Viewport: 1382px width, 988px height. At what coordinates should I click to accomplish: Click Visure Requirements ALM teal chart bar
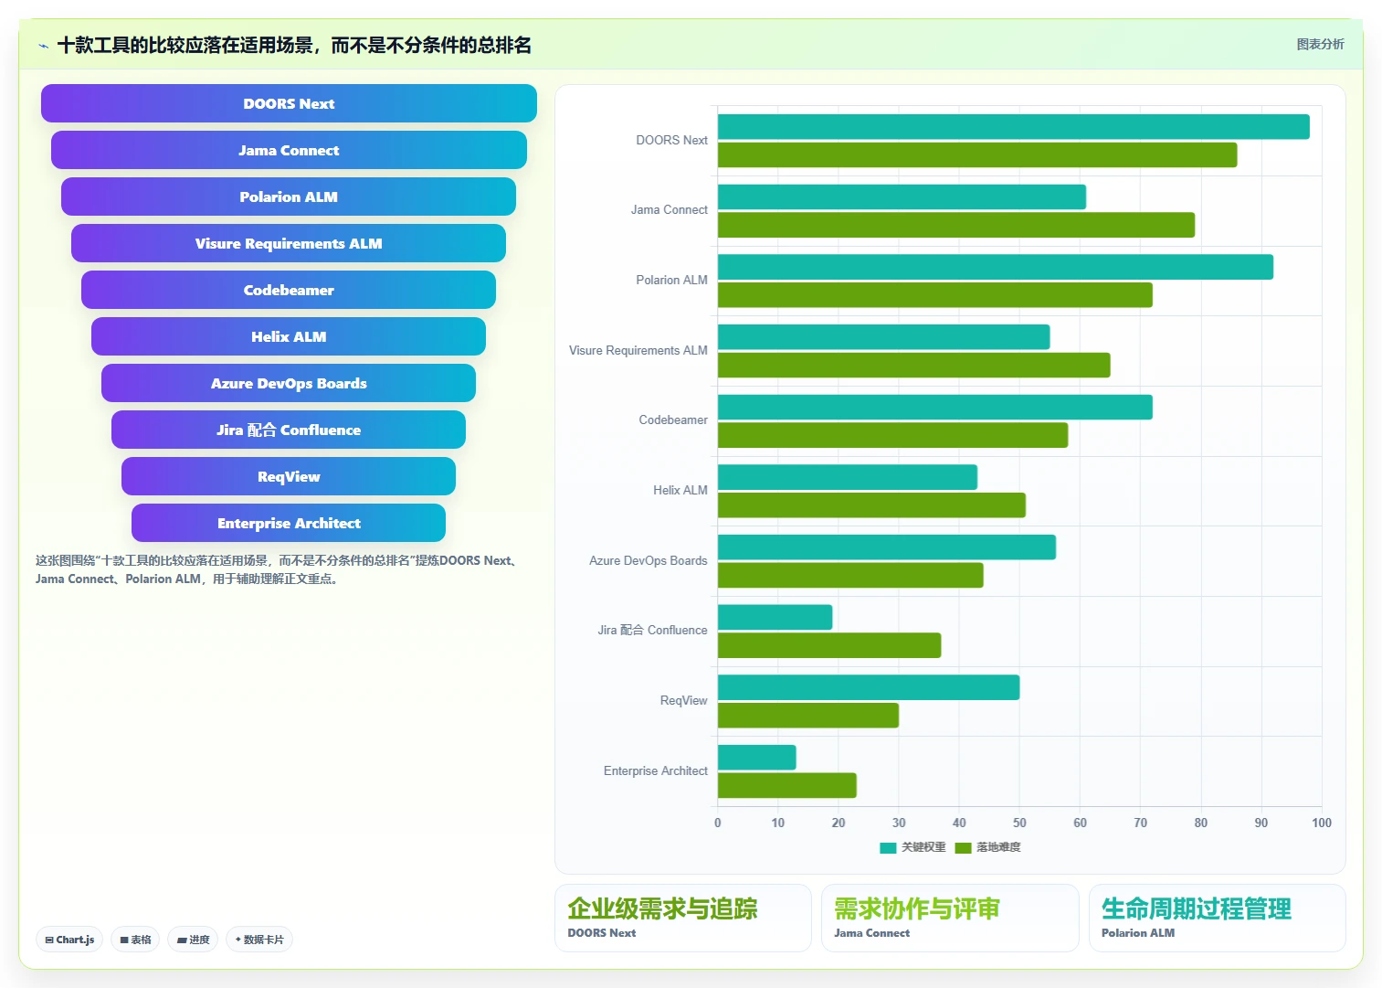(884, 337)
